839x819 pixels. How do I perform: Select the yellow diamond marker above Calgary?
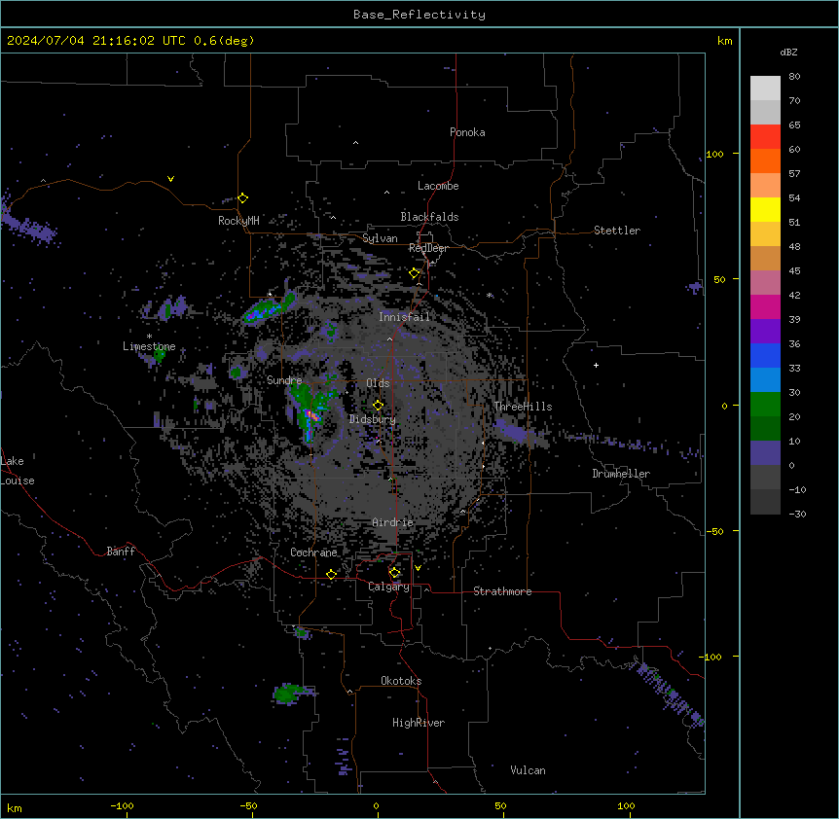point(394,573)
